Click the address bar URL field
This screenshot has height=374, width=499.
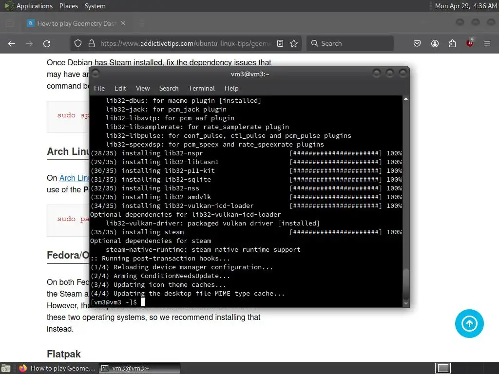(x=185, y=43)
